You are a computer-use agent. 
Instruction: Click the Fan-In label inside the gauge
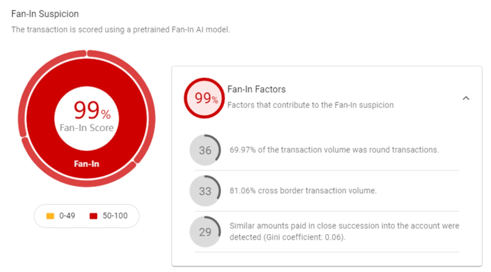click(86, 164)
